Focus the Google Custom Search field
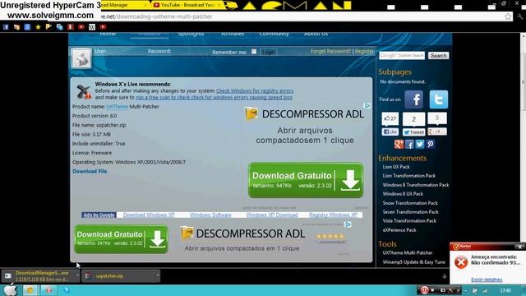526x296 pixels. [x=402, y=55]
